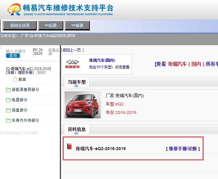Click the 查询 search button
Viewport: 218px width, 179px height.
[13, 55]
